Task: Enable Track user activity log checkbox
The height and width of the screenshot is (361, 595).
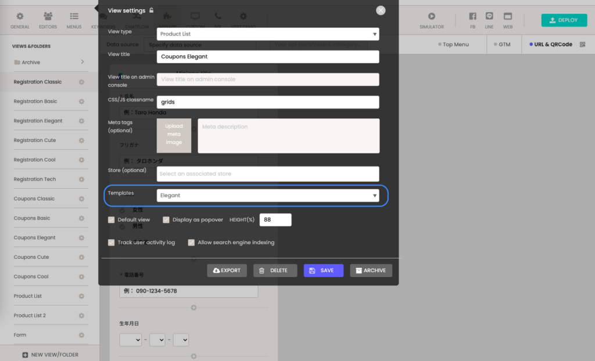Action: click(112, 243)
